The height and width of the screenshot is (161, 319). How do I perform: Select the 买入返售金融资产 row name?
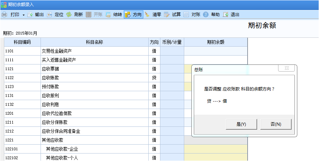pos(59,60)
